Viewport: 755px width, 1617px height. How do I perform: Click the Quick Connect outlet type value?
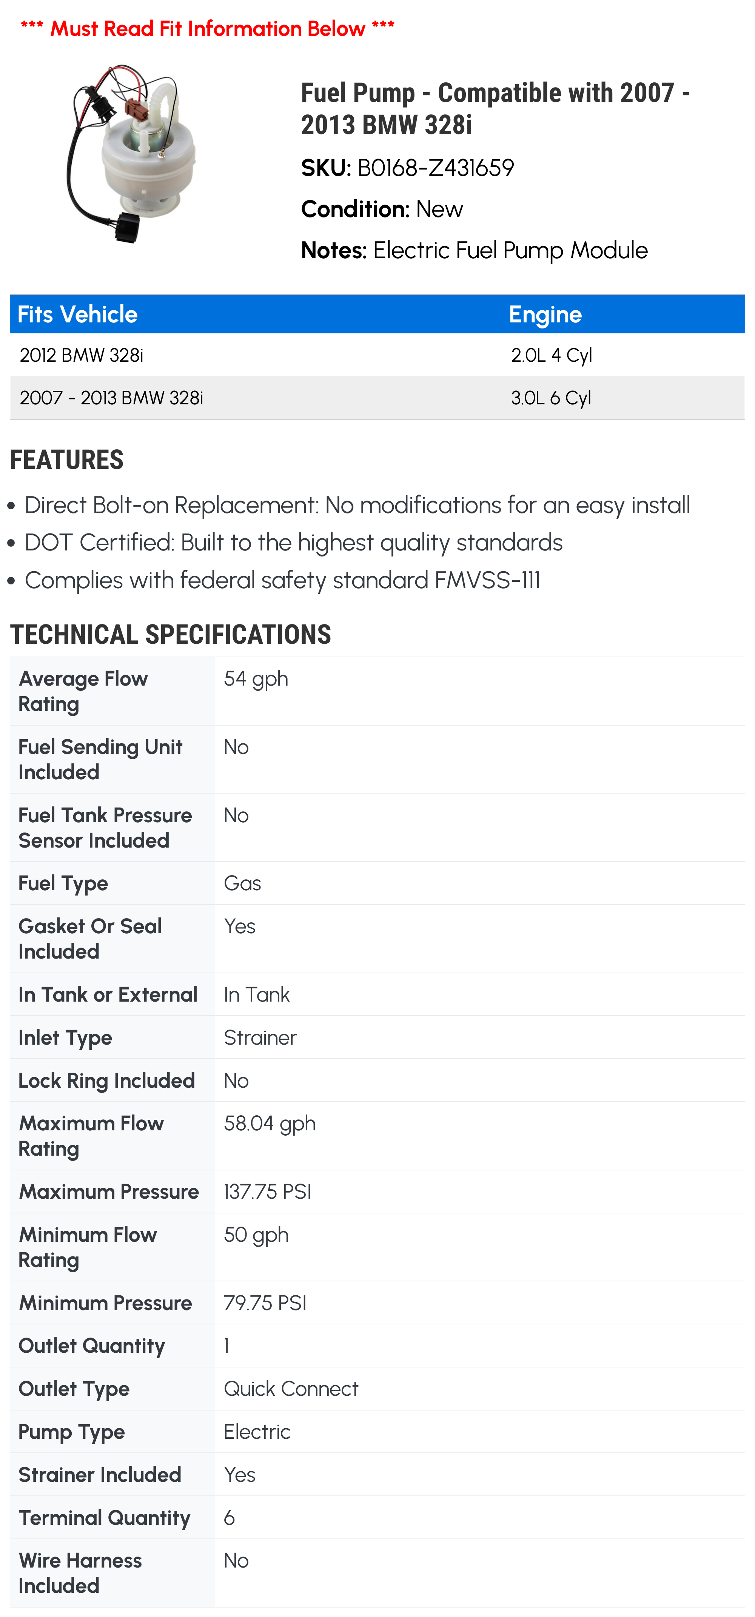click(x=291, y=1389)
